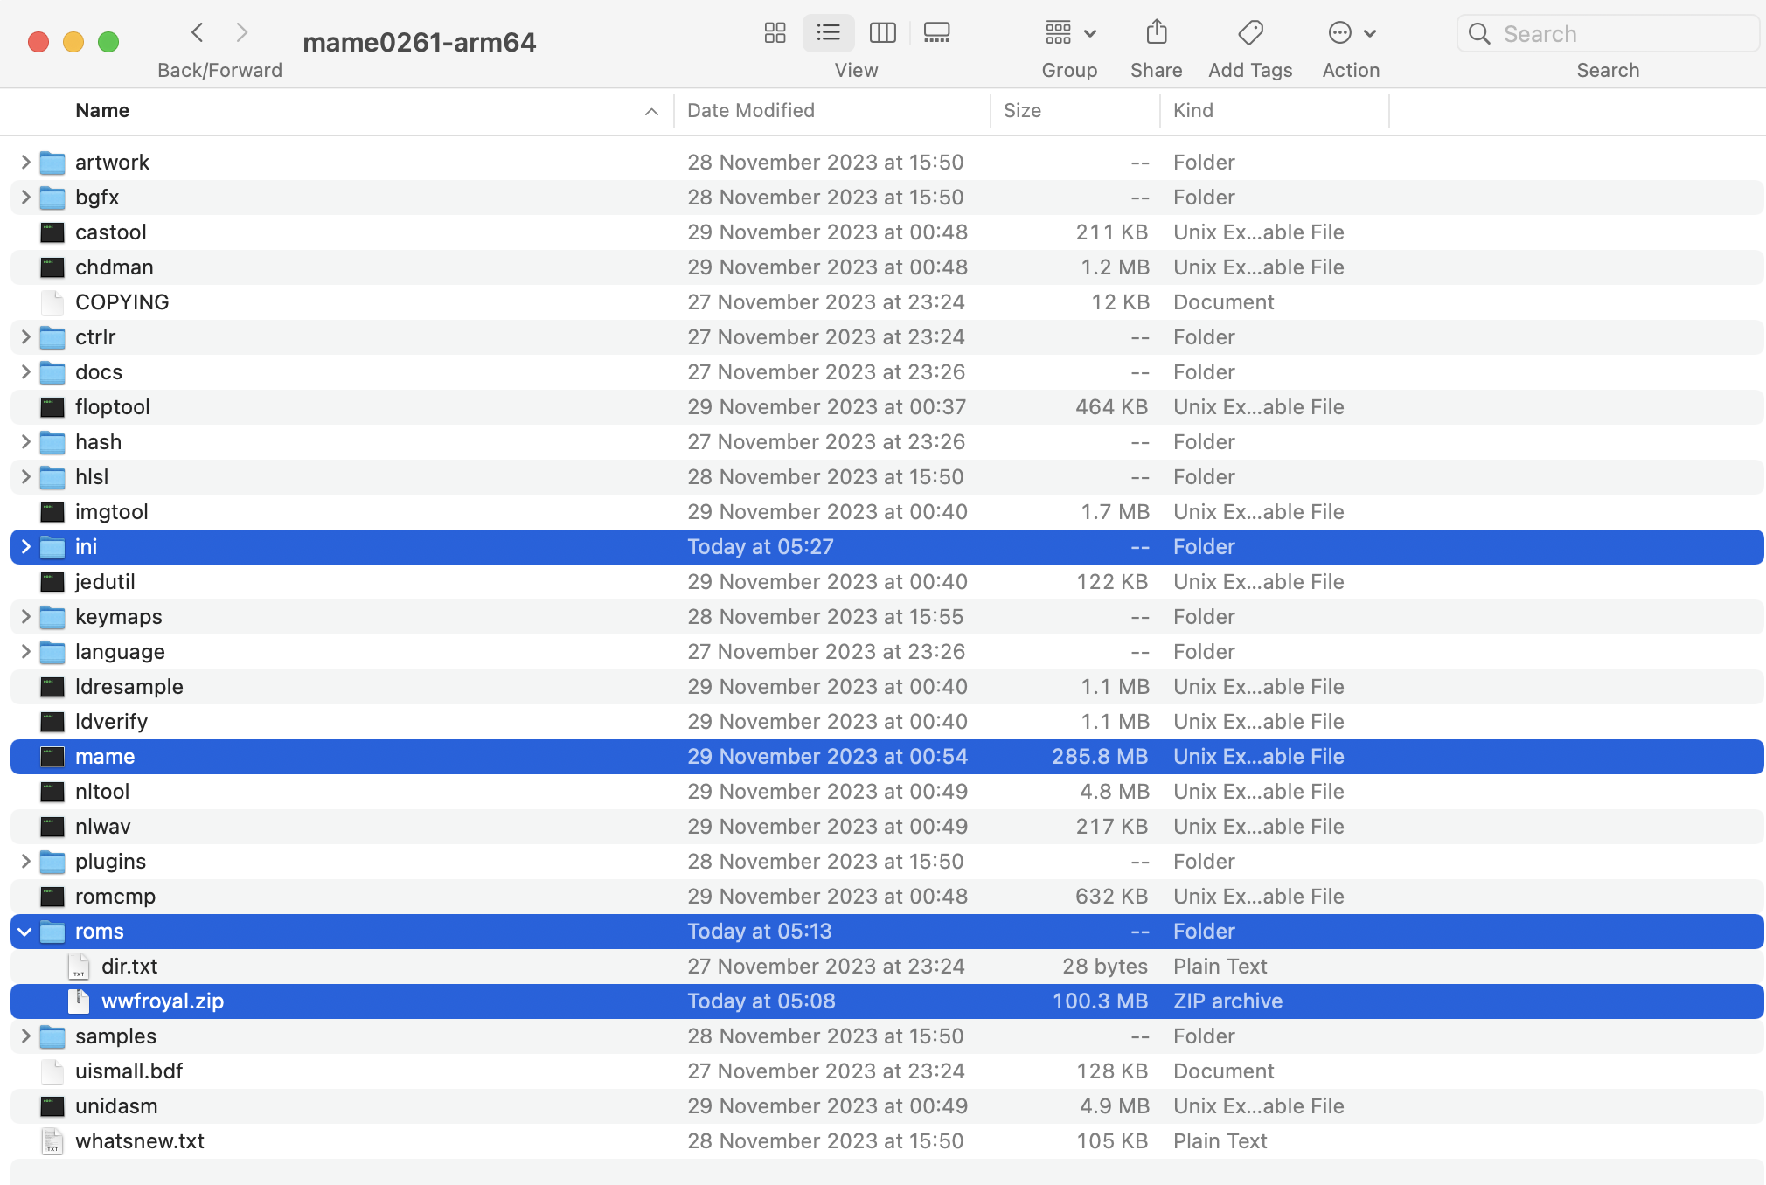This screenshot has height=1185, width=1766.
Task: Switch to column view
Action: click(x=883, y=33)
